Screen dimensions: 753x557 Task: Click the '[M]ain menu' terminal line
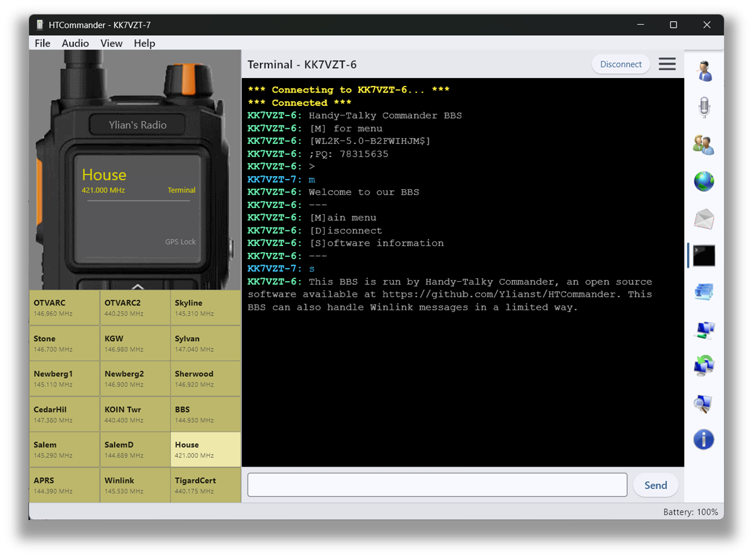click(x=342, y=218)
